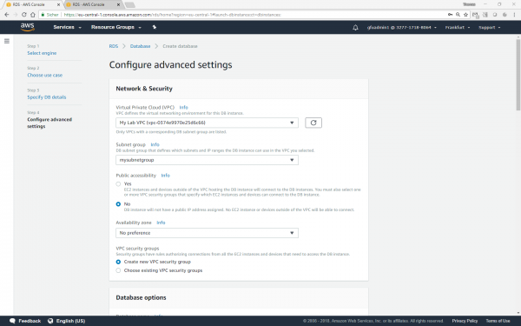Click the browser address bar URL
521x326 pixels.
point(173,15)
